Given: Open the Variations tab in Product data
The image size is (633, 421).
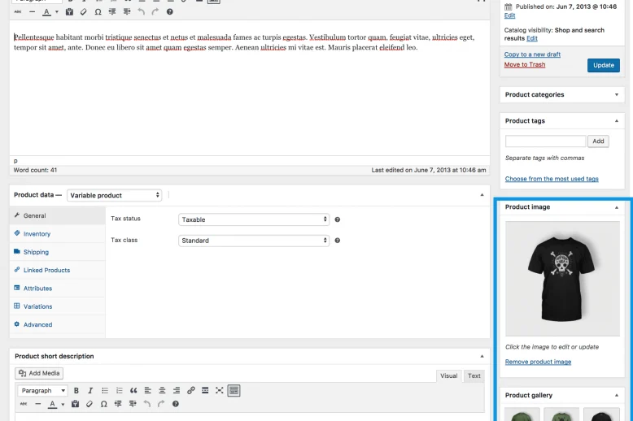Looking at the screenshot, I should coord(37,306).
